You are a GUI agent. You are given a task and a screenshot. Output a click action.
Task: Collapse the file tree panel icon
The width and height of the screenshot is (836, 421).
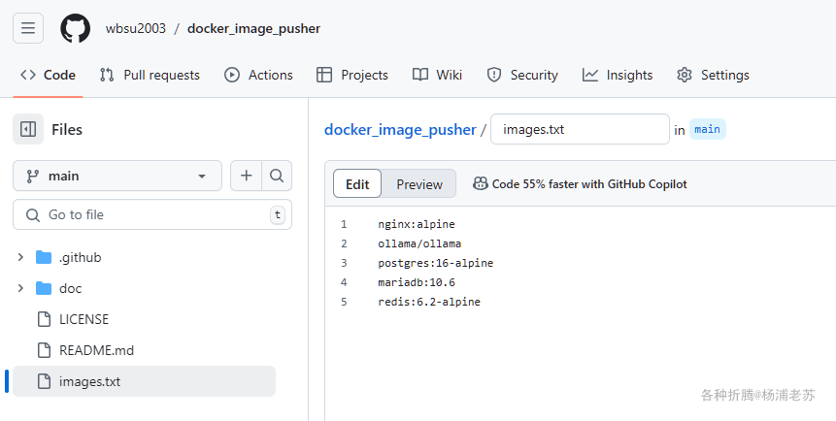click(28, 129)
